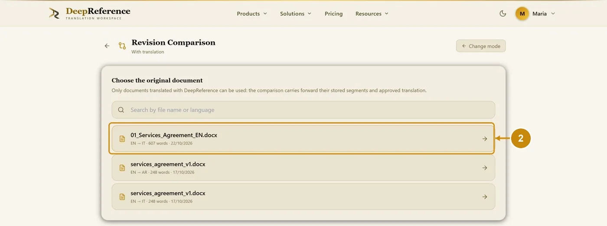Screen dimensions: 607x226
Task: Click the Change mode button
Action: point(481,46)
